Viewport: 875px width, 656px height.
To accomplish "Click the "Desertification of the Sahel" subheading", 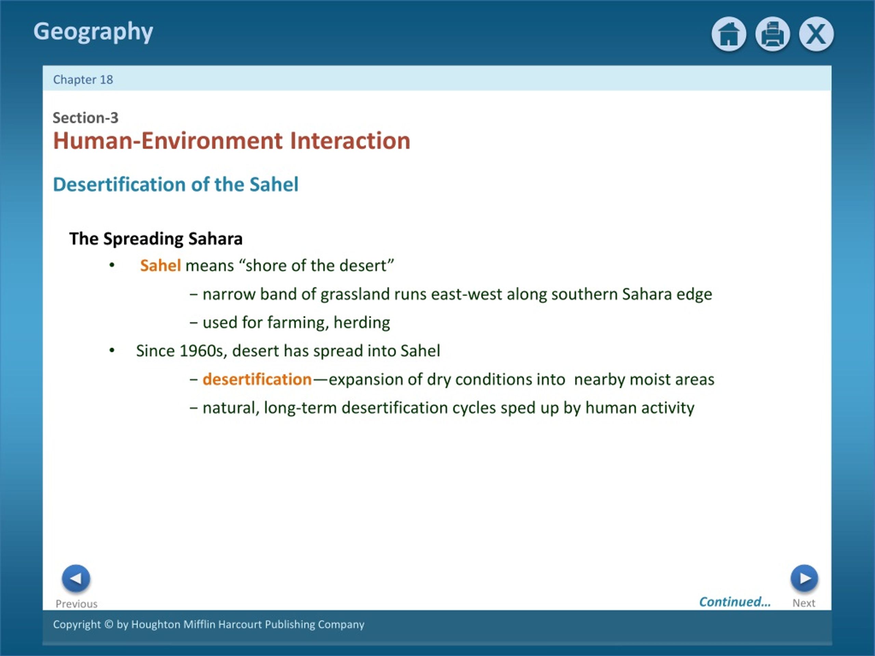I will point(176,184).
